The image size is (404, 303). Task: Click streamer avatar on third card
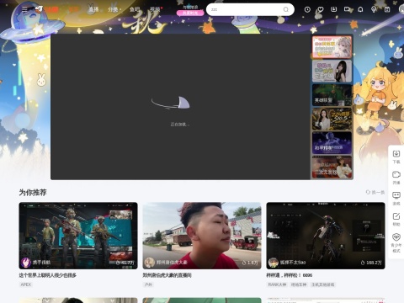point(274,263)
